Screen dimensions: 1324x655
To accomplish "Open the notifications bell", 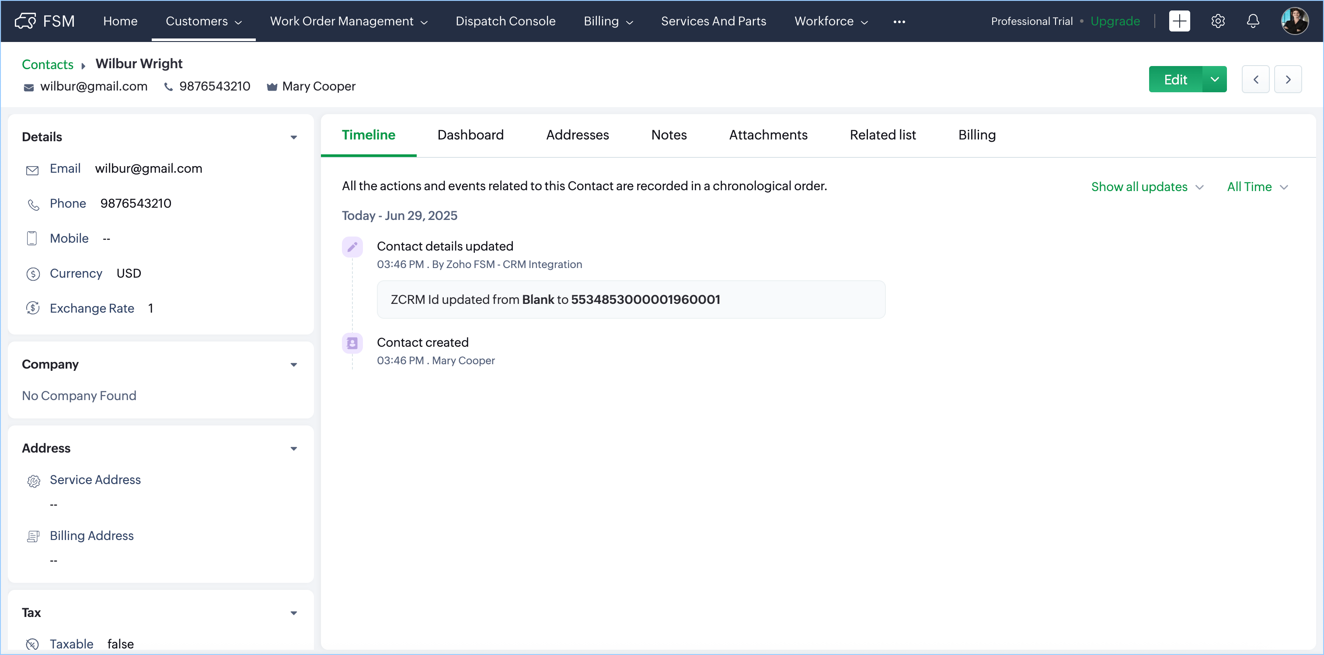I will [x=1253, y=21].
